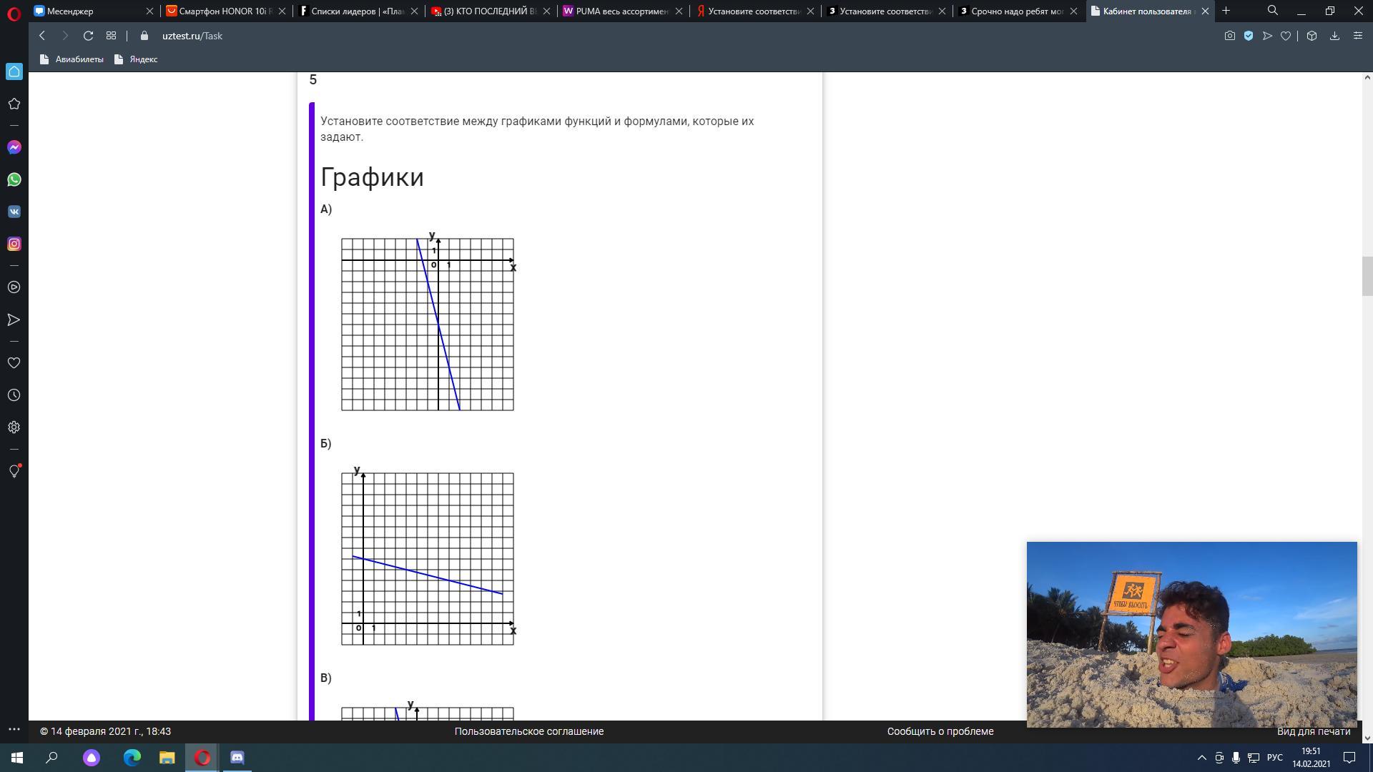Open the ad blocker shield icon
1373x772 pixels.
click(1249, 36)
